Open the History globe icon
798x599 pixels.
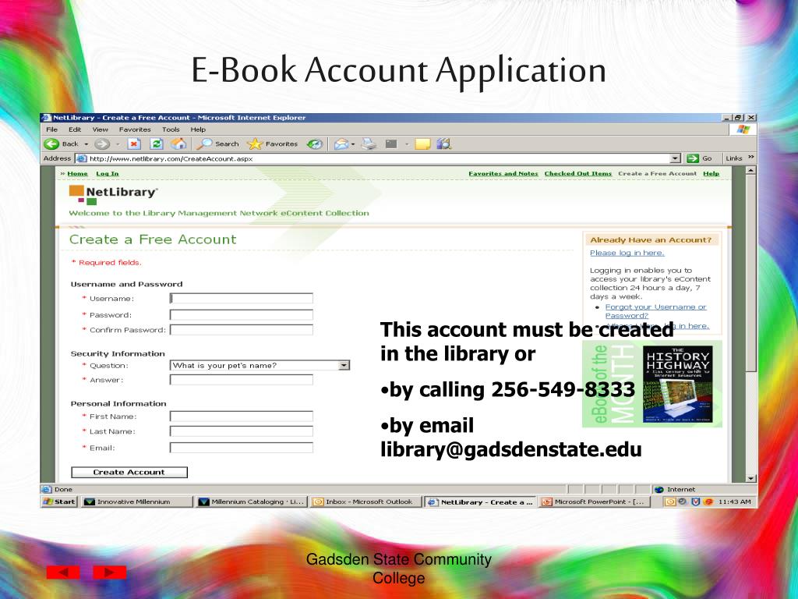coord(315,144)
